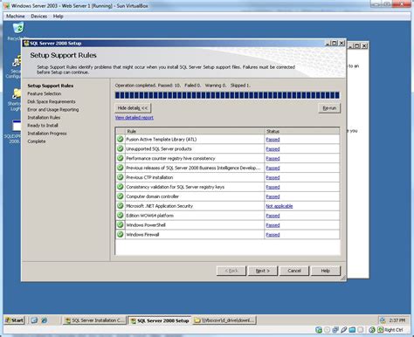
Task: Click the operation completed summary text
Action: point(183,86)
